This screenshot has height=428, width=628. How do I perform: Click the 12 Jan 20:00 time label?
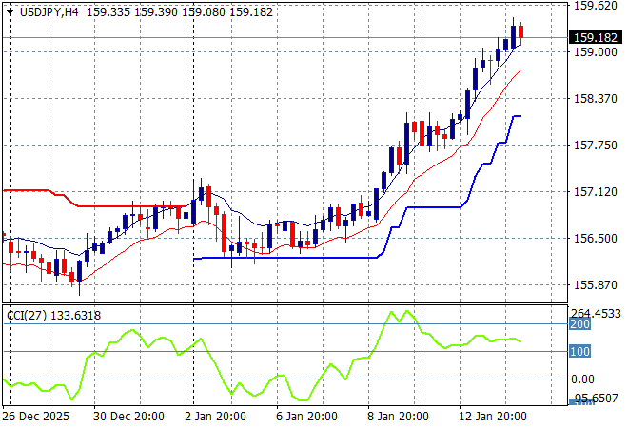(x=492, y=417)
